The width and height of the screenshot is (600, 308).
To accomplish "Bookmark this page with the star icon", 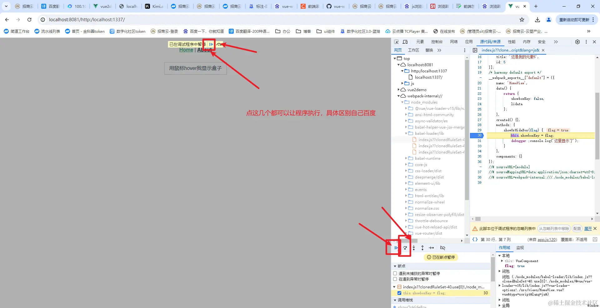I will click(522, 20).
